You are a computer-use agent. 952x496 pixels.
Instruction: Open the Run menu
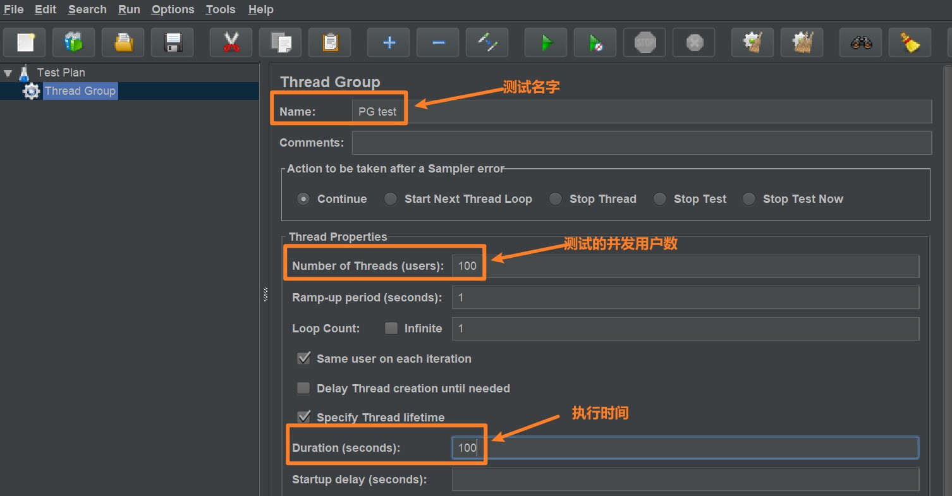point(128,9)
